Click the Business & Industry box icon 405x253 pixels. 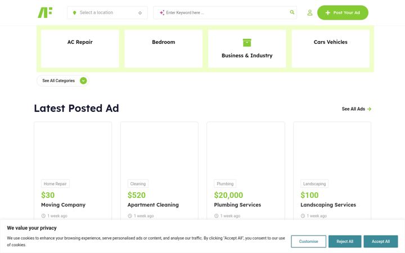click(x=247, y=43)
